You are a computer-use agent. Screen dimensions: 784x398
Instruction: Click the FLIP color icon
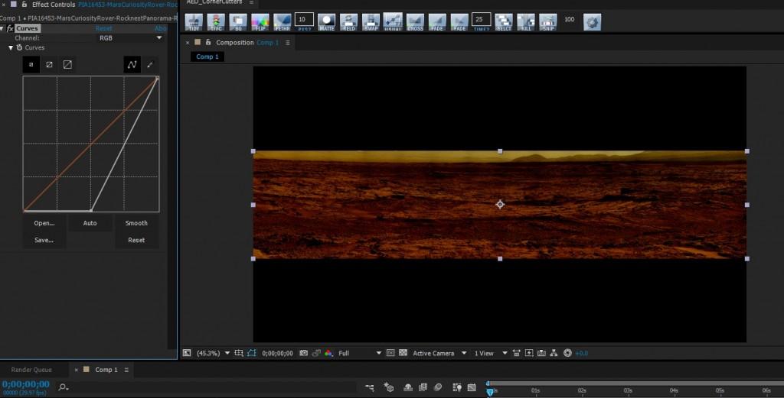[x=260, y=21]
